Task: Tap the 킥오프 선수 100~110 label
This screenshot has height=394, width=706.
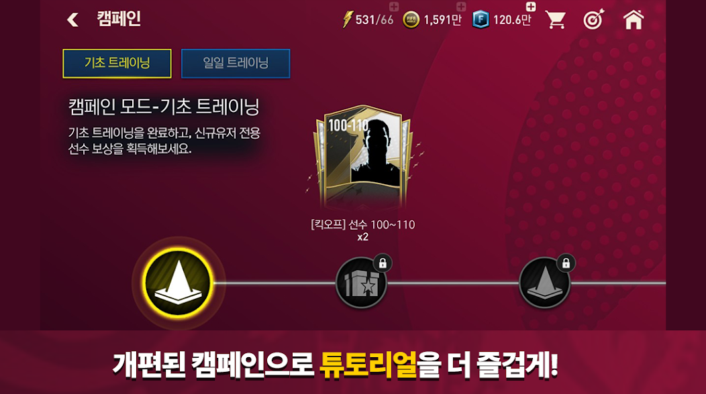Action: click(363, 224)
